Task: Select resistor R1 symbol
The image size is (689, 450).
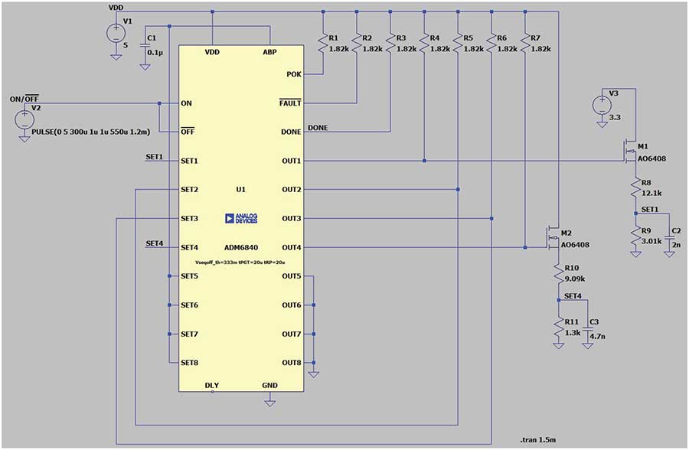Action: 323,44
